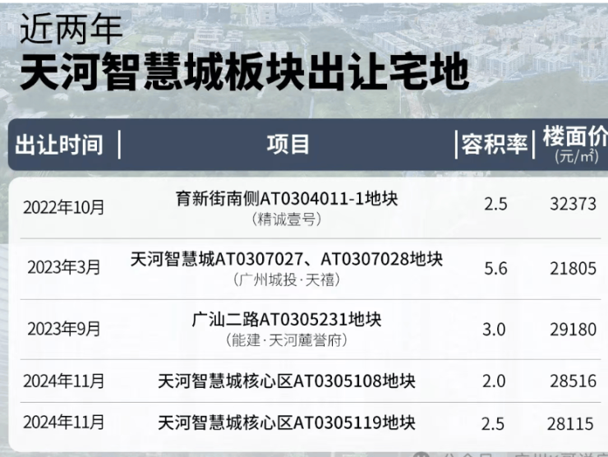The image size is (608, 457).
Task: Select the 近两年 subtitle text
Action: (71, 29)
